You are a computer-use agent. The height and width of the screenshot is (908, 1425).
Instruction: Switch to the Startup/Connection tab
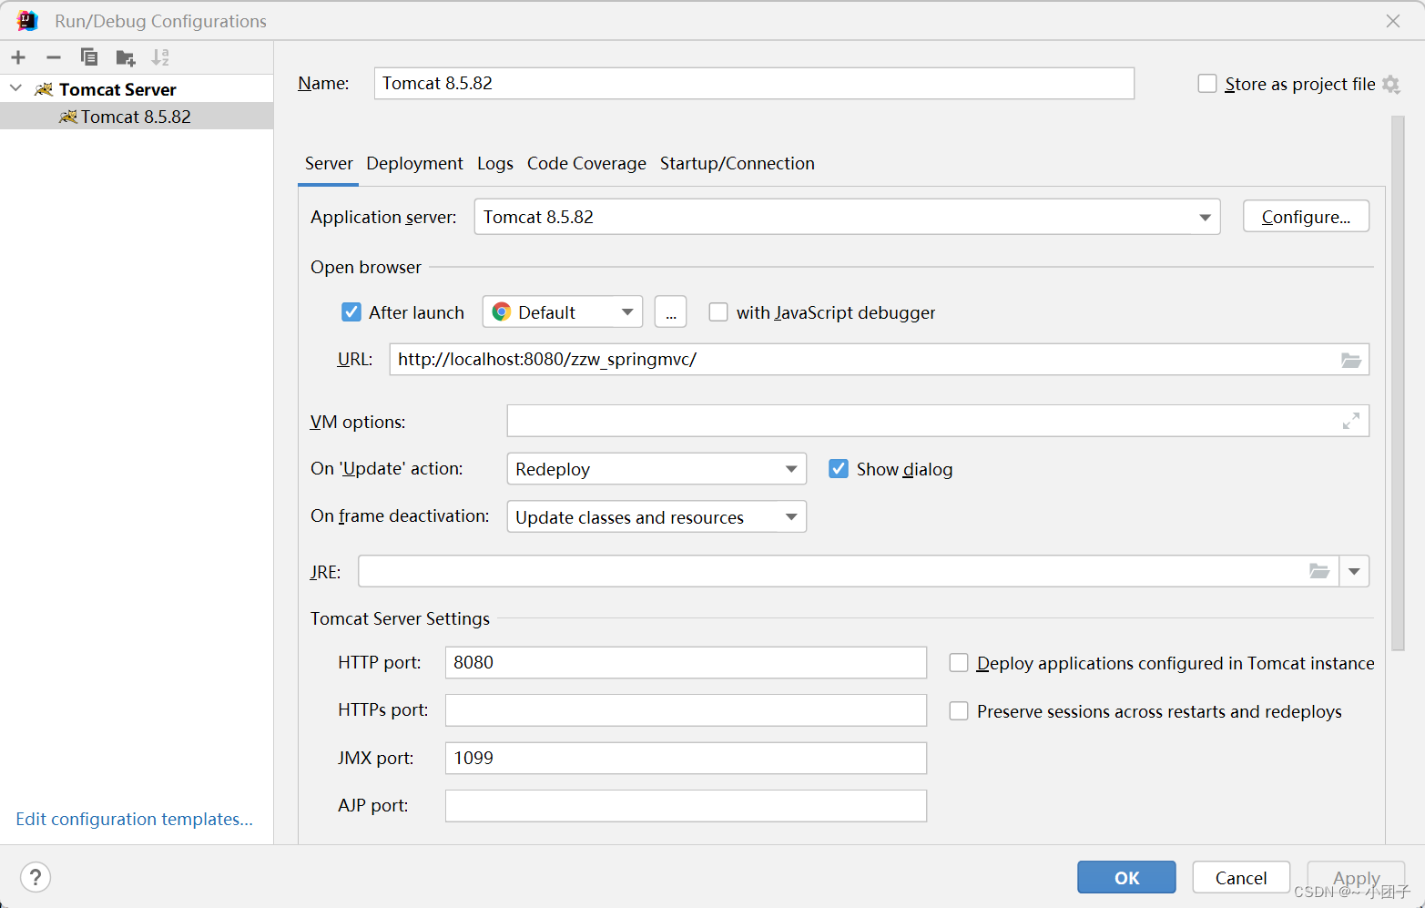[x=738, y=164]
